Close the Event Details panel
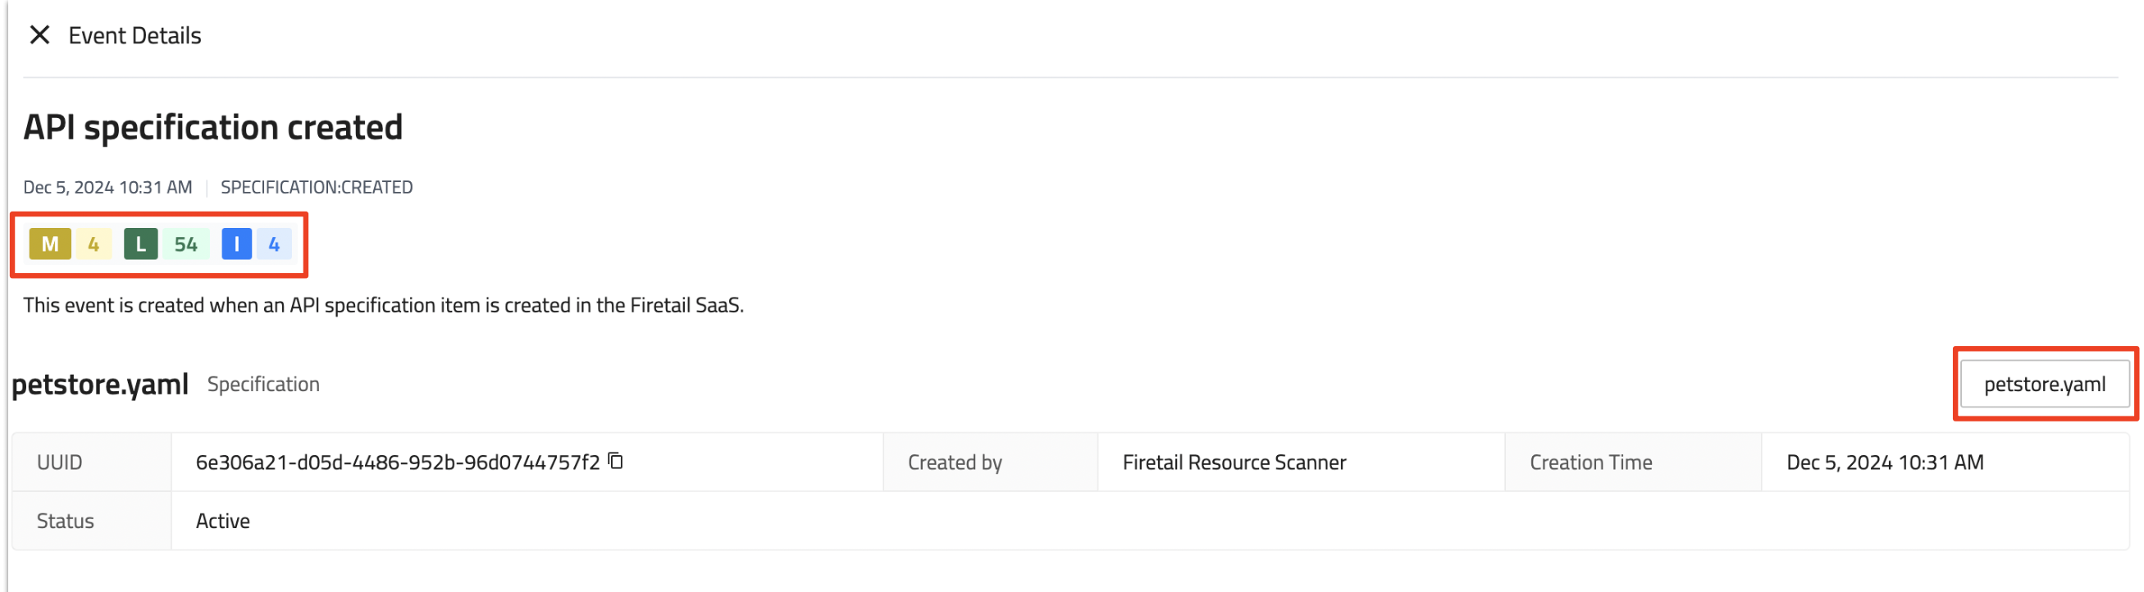2144x592 pixels. pos(39,35)
